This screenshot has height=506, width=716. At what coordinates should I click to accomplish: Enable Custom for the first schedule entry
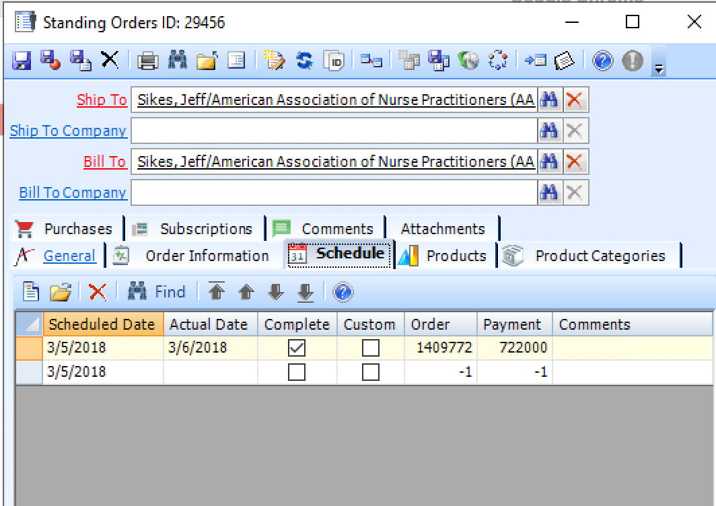(369, 348)
